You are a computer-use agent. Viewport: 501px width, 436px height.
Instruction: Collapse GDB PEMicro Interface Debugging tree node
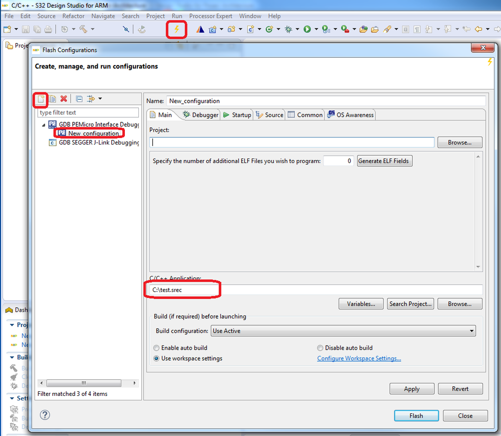(44, 124)
